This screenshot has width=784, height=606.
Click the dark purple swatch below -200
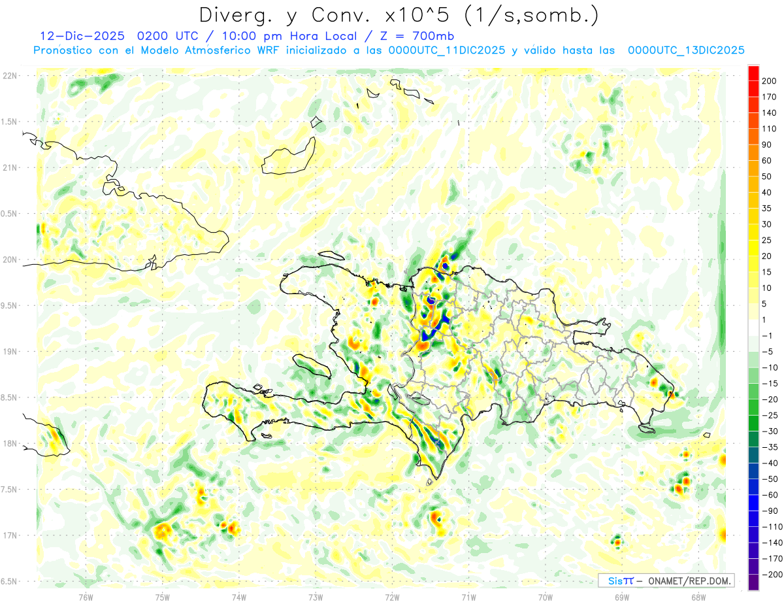tap(753, 582)
